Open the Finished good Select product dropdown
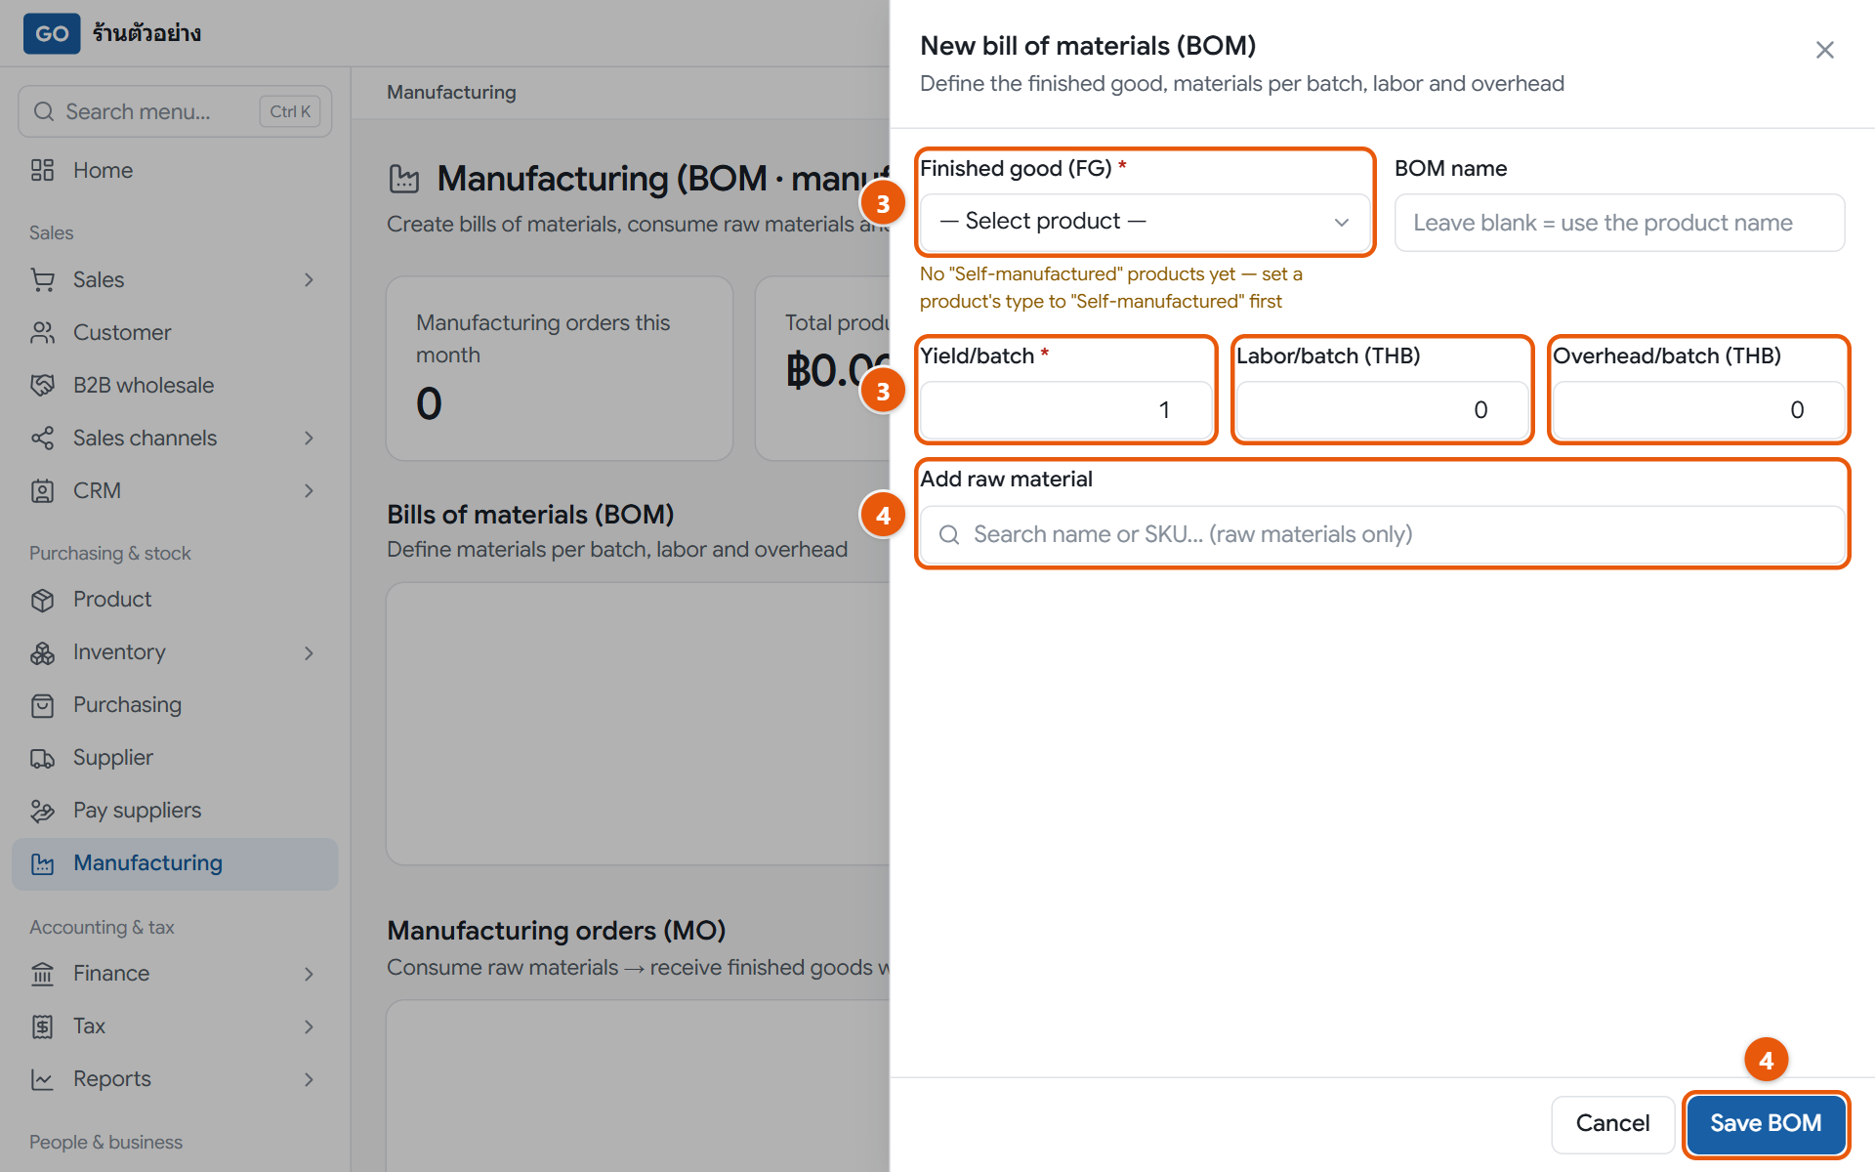The image size is (1875, 1172). click(x=1145, y=222)
